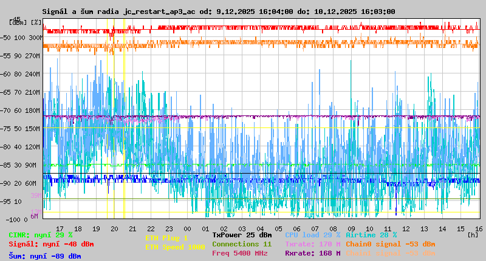This screenshot has height=261, width=486.
Task: Click the blue Šum legend label
Action: (45, 256)
